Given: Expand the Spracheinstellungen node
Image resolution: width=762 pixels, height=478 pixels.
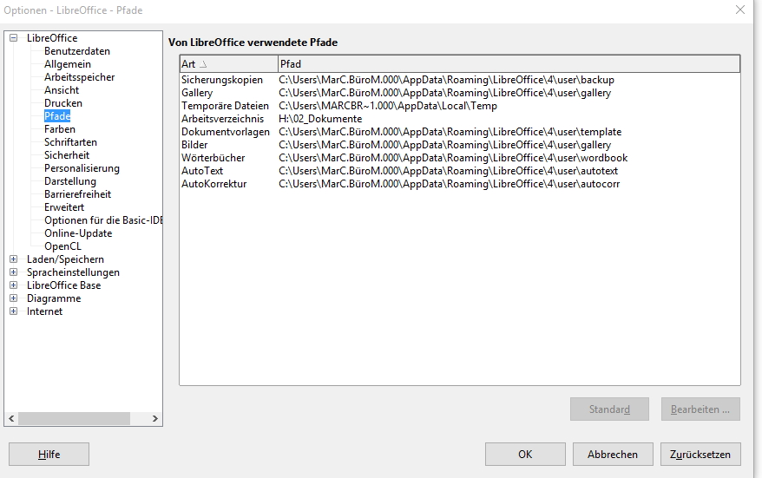Looking at the screenshot, I should [x=14, y=272].
